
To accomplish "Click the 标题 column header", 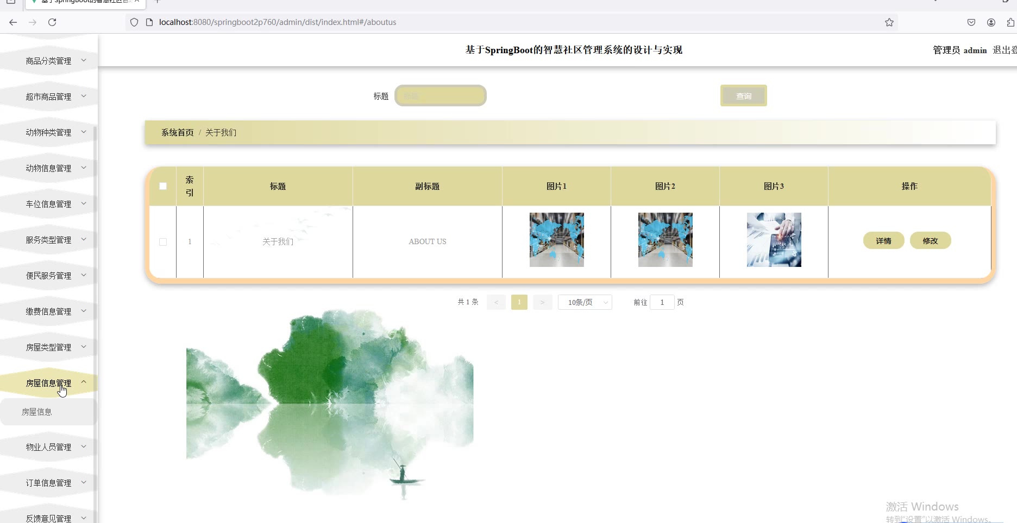I will click(x=278, y=186).
